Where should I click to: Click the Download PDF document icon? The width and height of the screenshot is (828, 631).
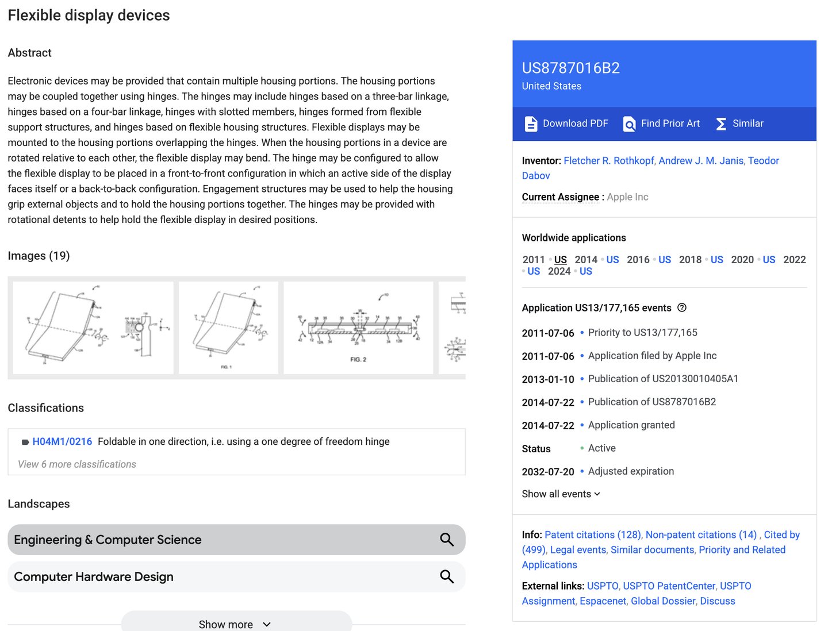tap(531, 124)
